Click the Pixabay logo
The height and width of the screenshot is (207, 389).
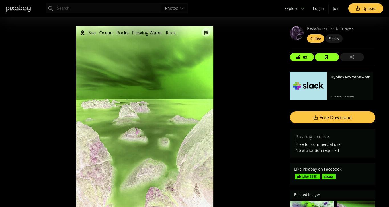[x=18, y=9]
